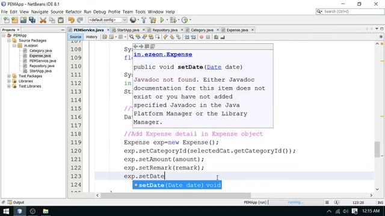Click the Shift Line Left editor icon
385x216 pixels.
click(187, 37)
